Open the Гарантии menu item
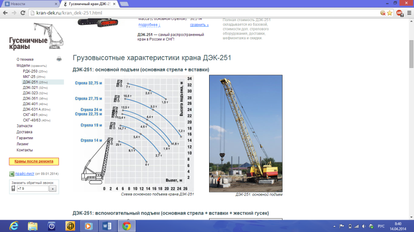Image resolution: width=414 pixels, height=232 pixels. pos(24,138)
